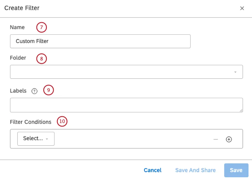
Task: Click the numbered annotation circle 10
Action: click(62, 122)
